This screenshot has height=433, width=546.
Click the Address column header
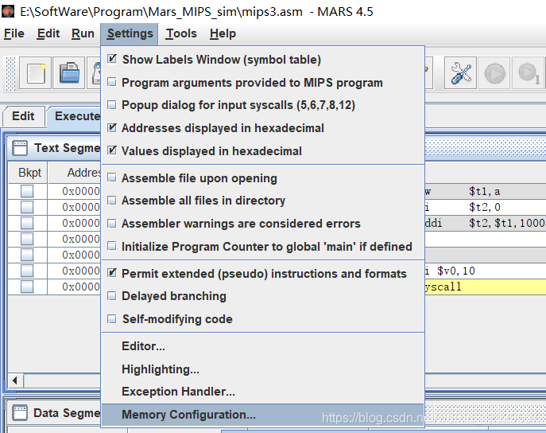75,173
